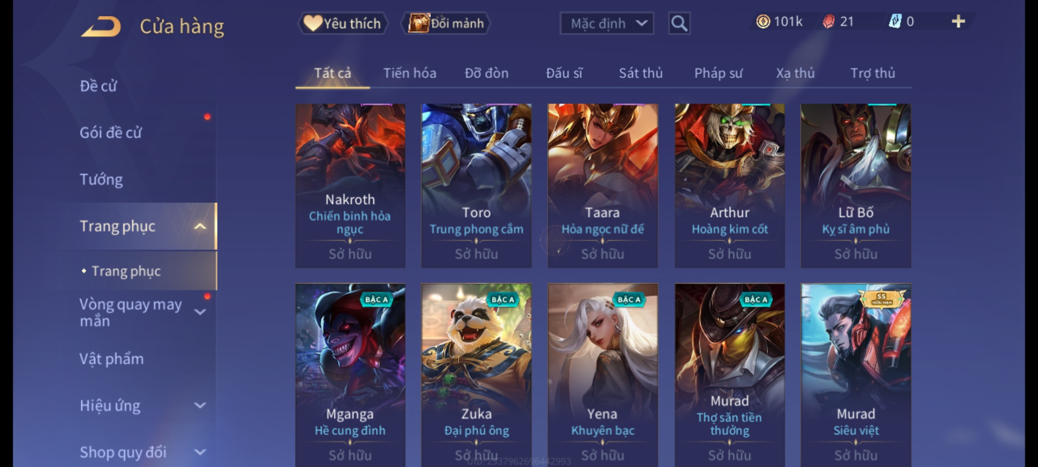
Task: Switch to the Sát thủ tab
Action: [641, 73]
